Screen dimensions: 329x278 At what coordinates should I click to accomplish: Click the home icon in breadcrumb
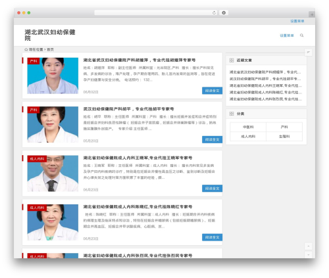(x=26, y=49)
